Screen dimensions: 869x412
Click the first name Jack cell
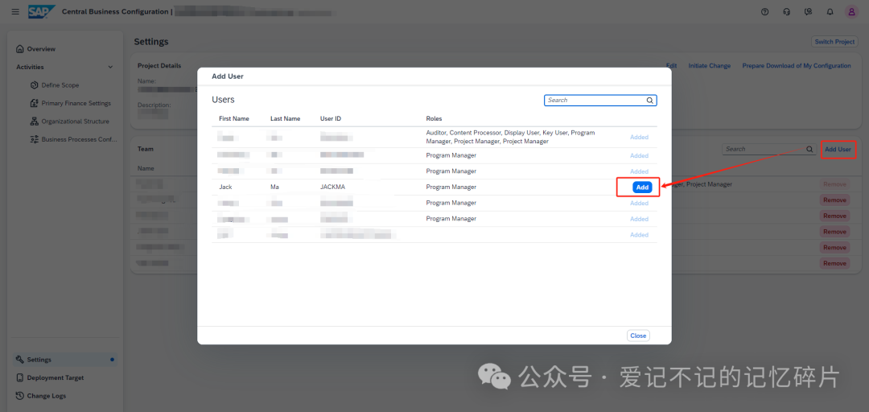[225, 187]
